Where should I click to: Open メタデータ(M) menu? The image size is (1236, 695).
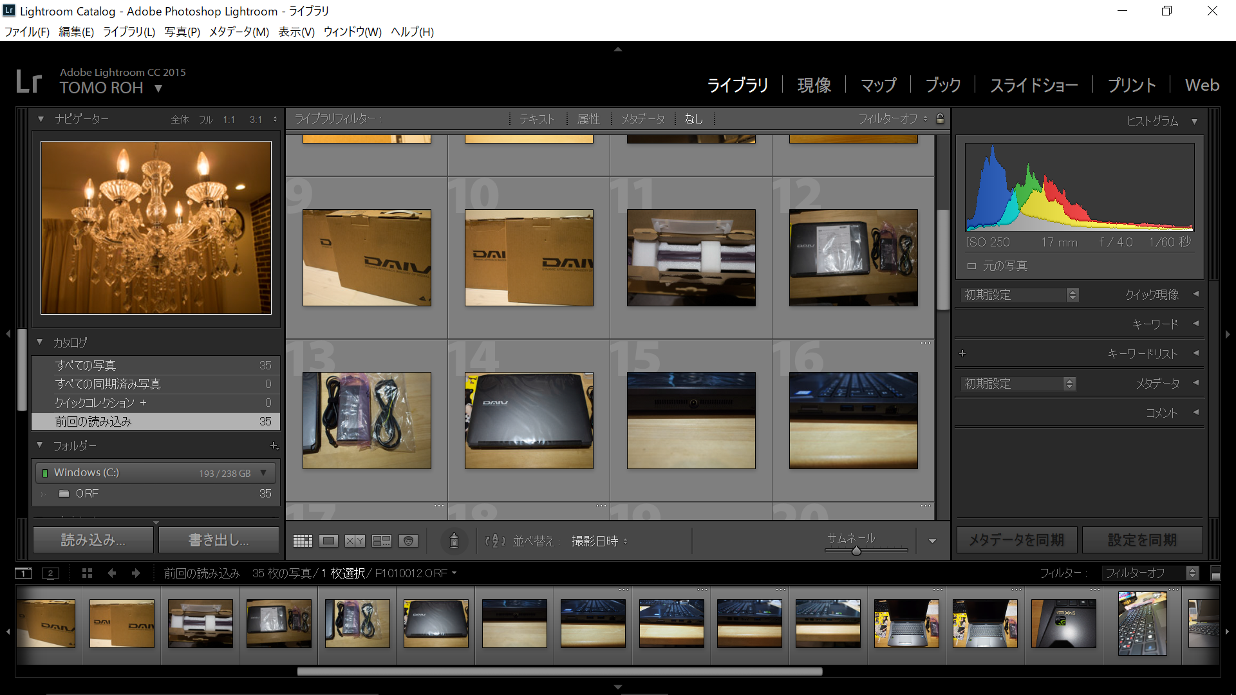pos(239,32)
